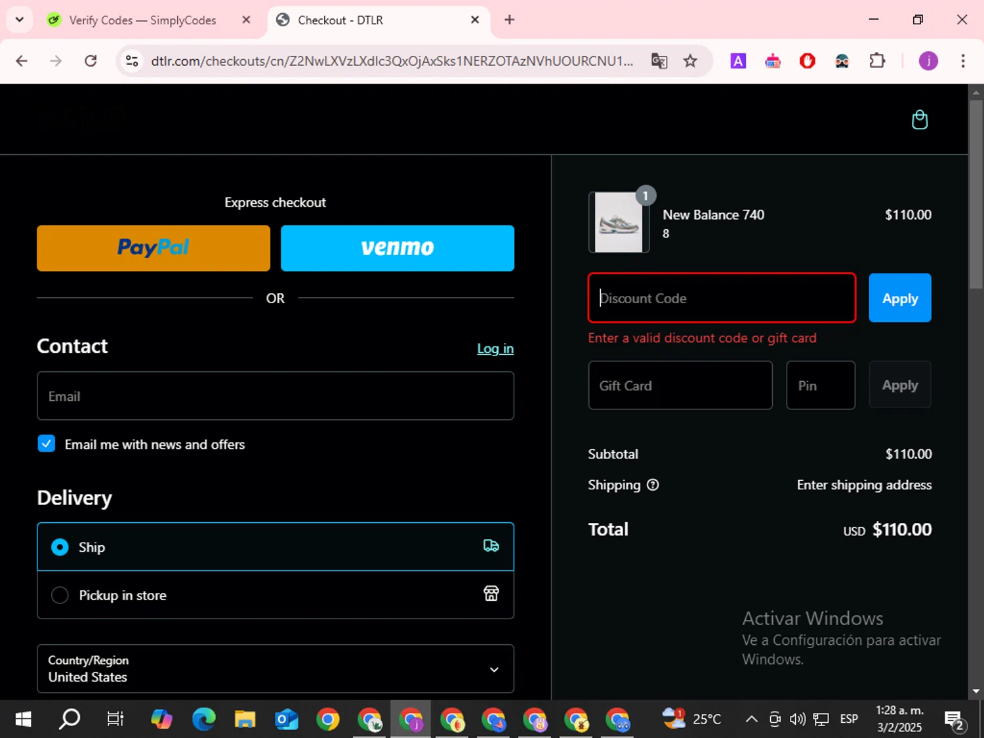Viewport: 984px width, 738px height.
Task: Close the Checkout - DTLR tab
Action: pos(475,20)
